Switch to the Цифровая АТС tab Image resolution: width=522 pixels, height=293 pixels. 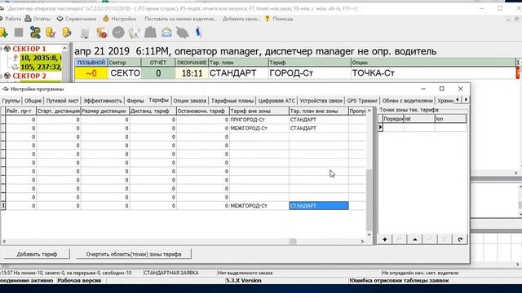pyautogui.click(x=276, y=101)
